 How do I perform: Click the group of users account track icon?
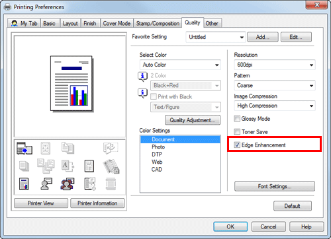68,184
